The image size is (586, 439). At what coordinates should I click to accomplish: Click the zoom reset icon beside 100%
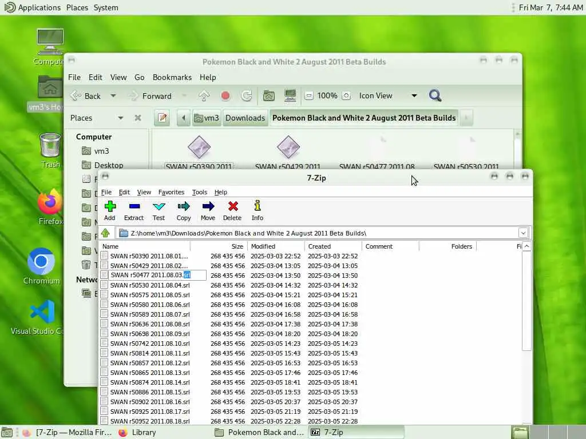tap(346, 96)
